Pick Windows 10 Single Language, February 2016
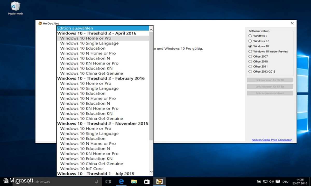Screen dimensions: 311x186 [x=103, y=88]
